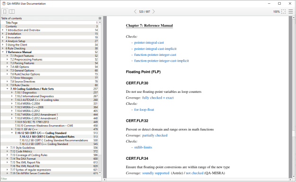Click the page number field 520 / 697

(144, 12)
